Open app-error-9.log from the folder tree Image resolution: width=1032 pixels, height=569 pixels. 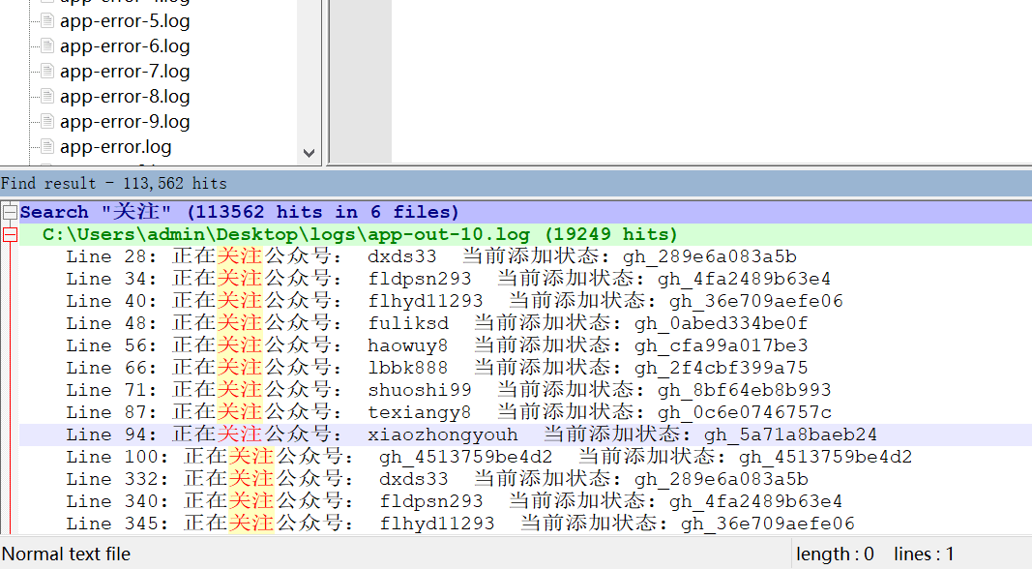tap(124, 121)
